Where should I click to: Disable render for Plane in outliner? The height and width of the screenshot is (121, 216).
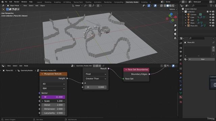pyautogui.click(x=213, y=23)
